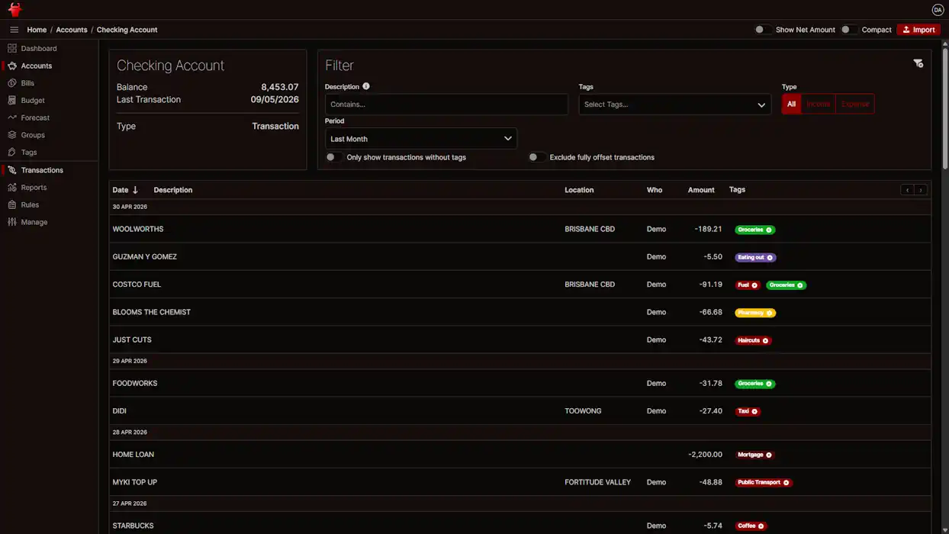Click the Description column header
This screenshot has height=534, width=949.
point(173,190)
